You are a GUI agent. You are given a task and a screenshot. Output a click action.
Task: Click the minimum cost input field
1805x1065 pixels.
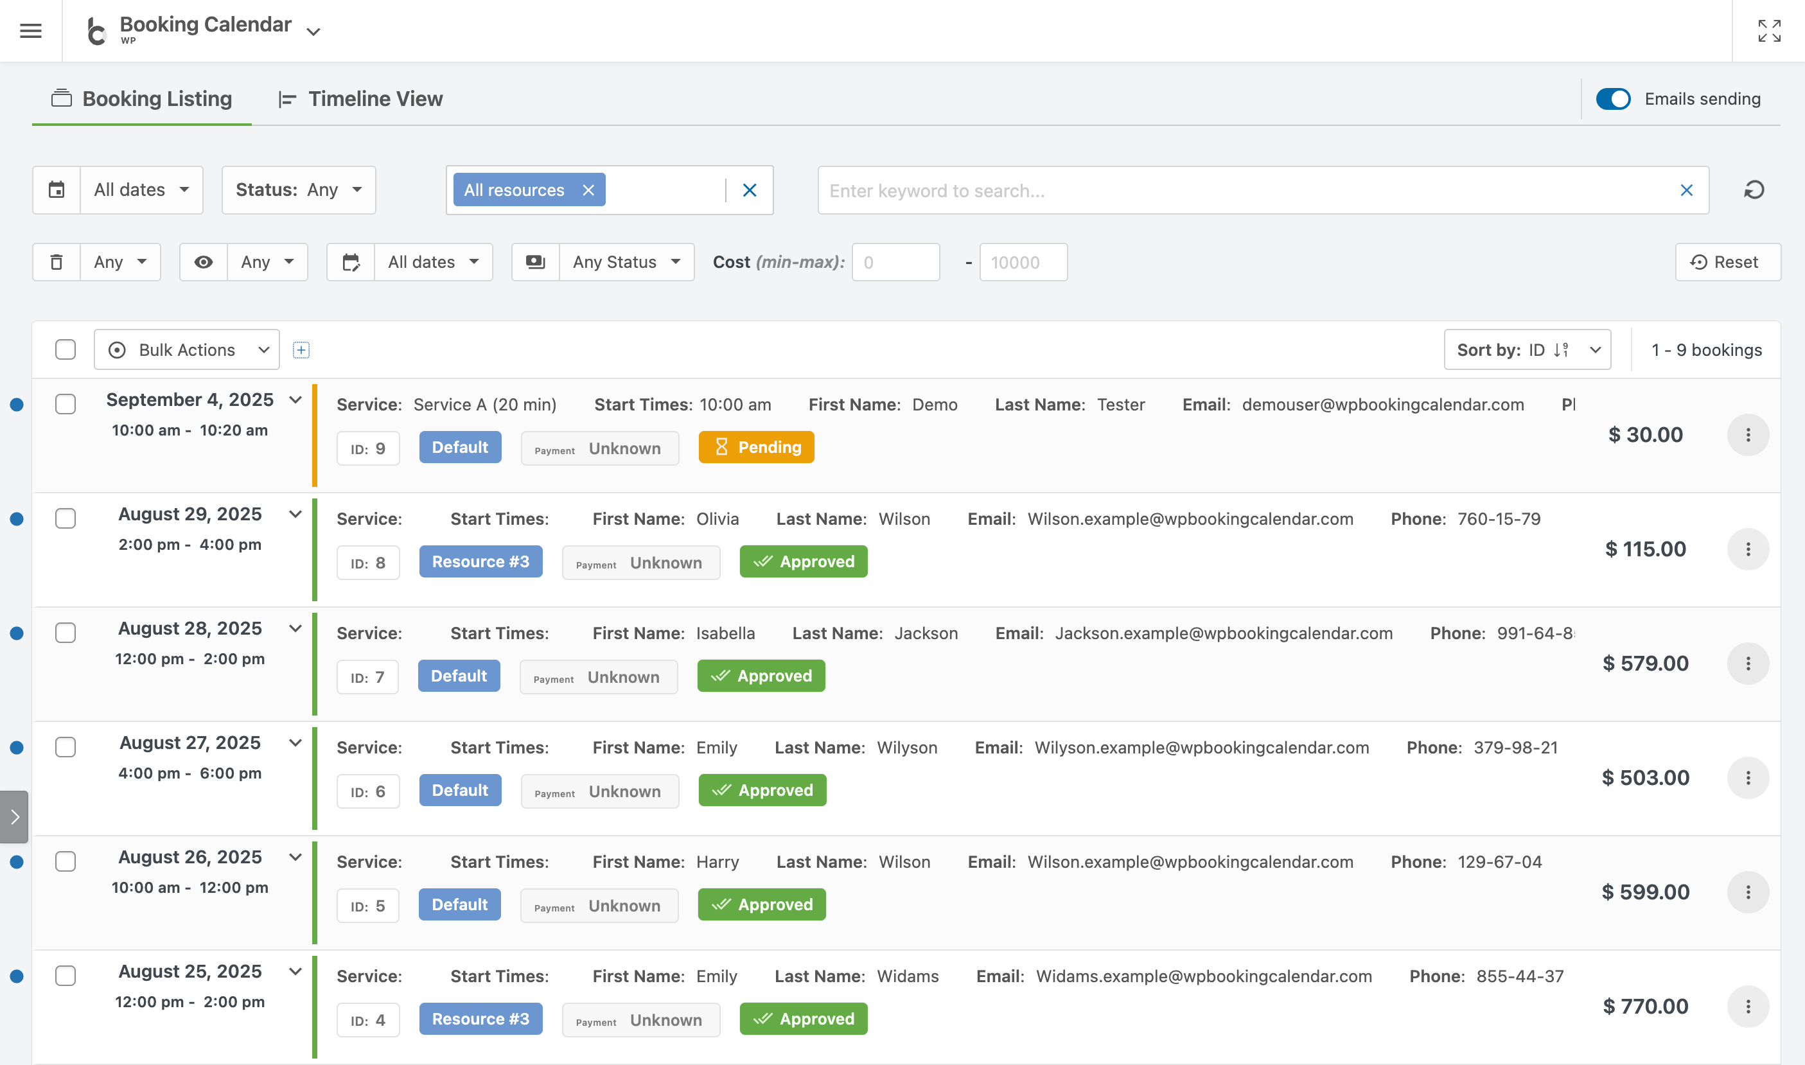click(x=895, y=262)
